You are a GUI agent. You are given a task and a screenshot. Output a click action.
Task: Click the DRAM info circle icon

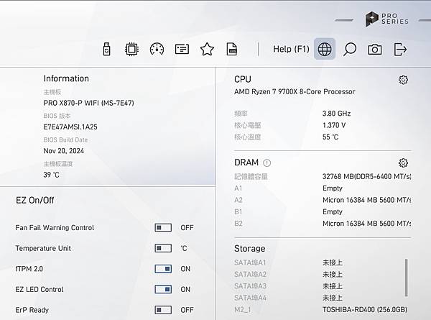tap(267, 163)
